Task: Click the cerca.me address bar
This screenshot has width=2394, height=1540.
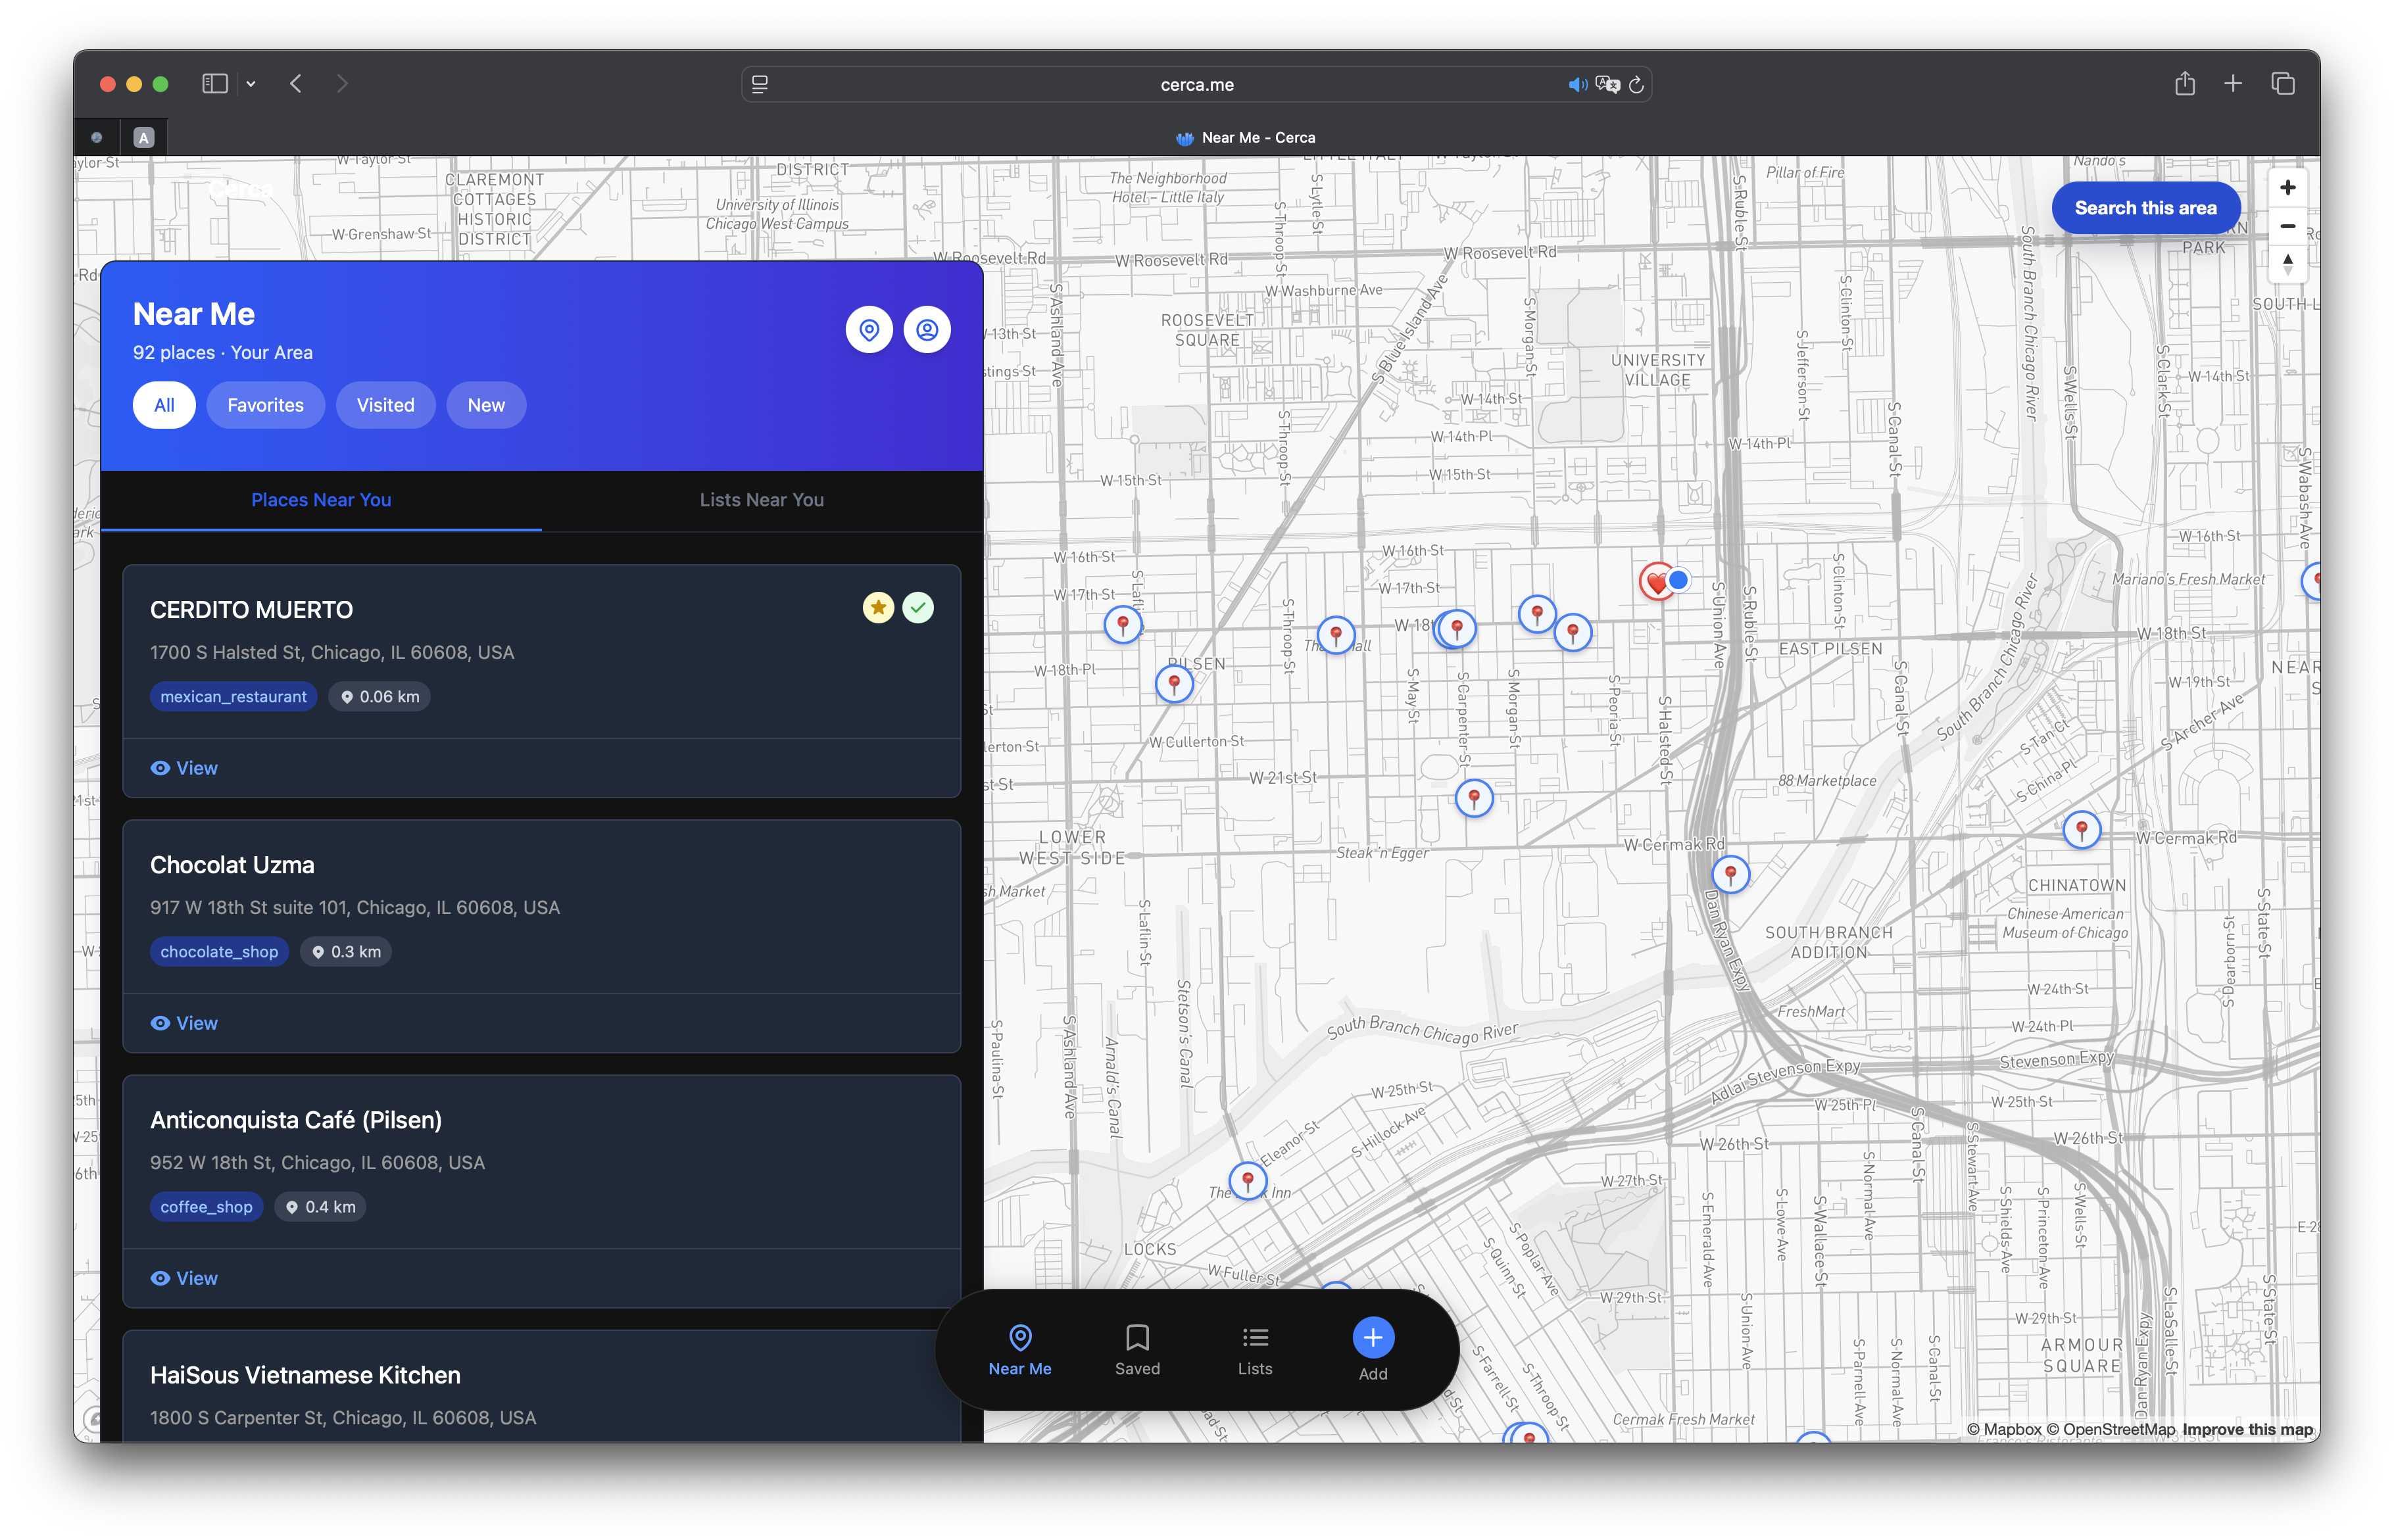Action: tap(1196, 85)
